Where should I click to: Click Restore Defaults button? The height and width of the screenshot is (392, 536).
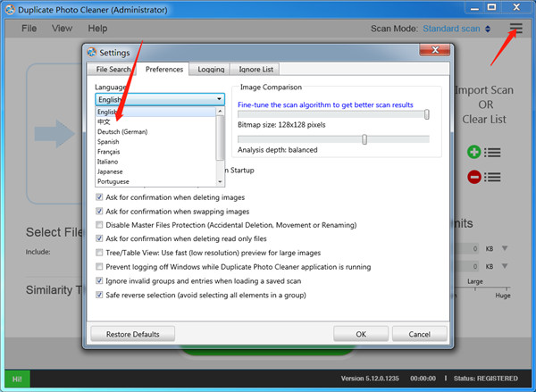point(132,334)
